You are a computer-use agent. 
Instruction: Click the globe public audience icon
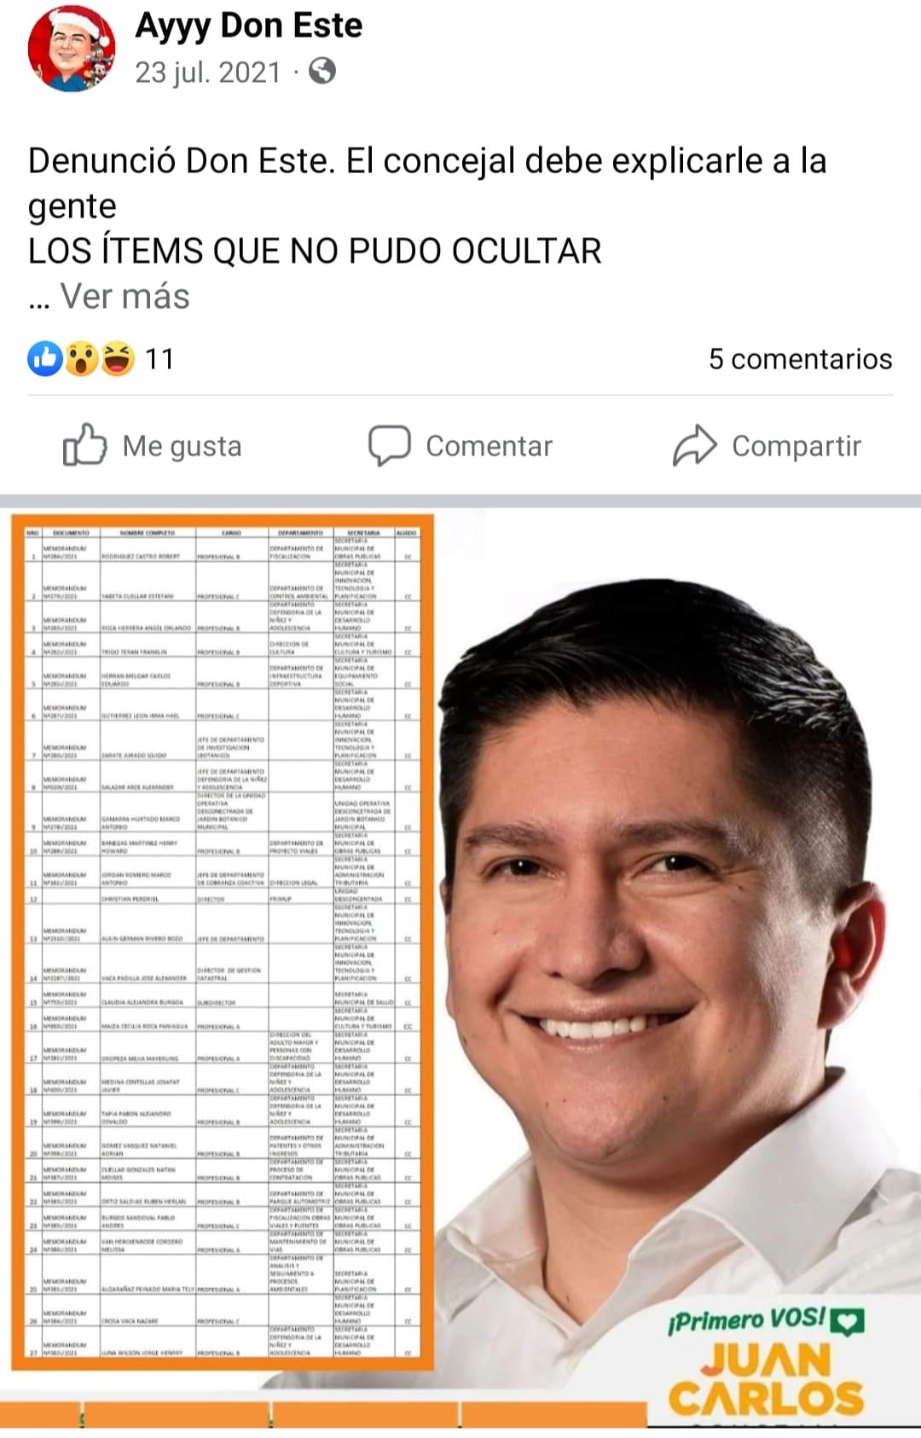[321, 71]
